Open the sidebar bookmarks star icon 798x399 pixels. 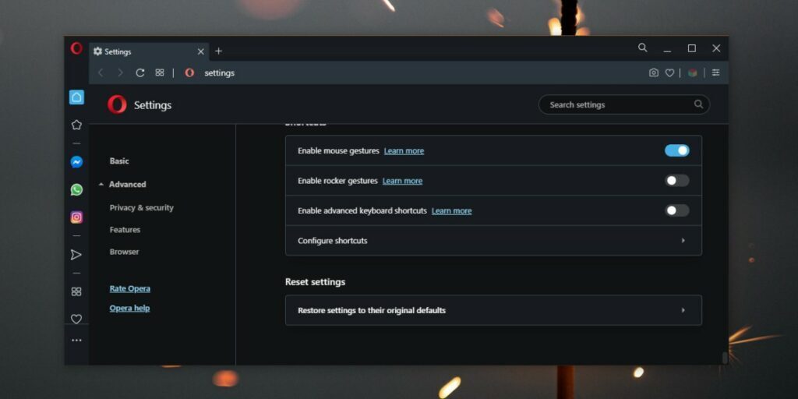(76, 125)
